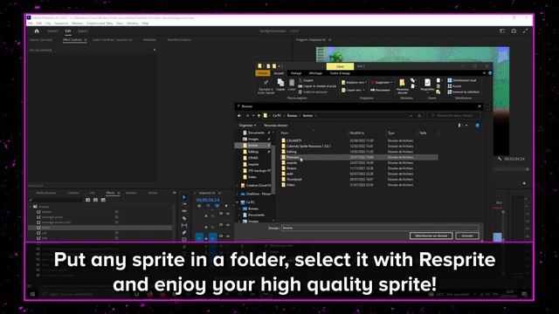The width and height of the screenshot is (559, 314).
Task: Open view options dropdown in Browse dialog
Action: [x=466, y=126]
